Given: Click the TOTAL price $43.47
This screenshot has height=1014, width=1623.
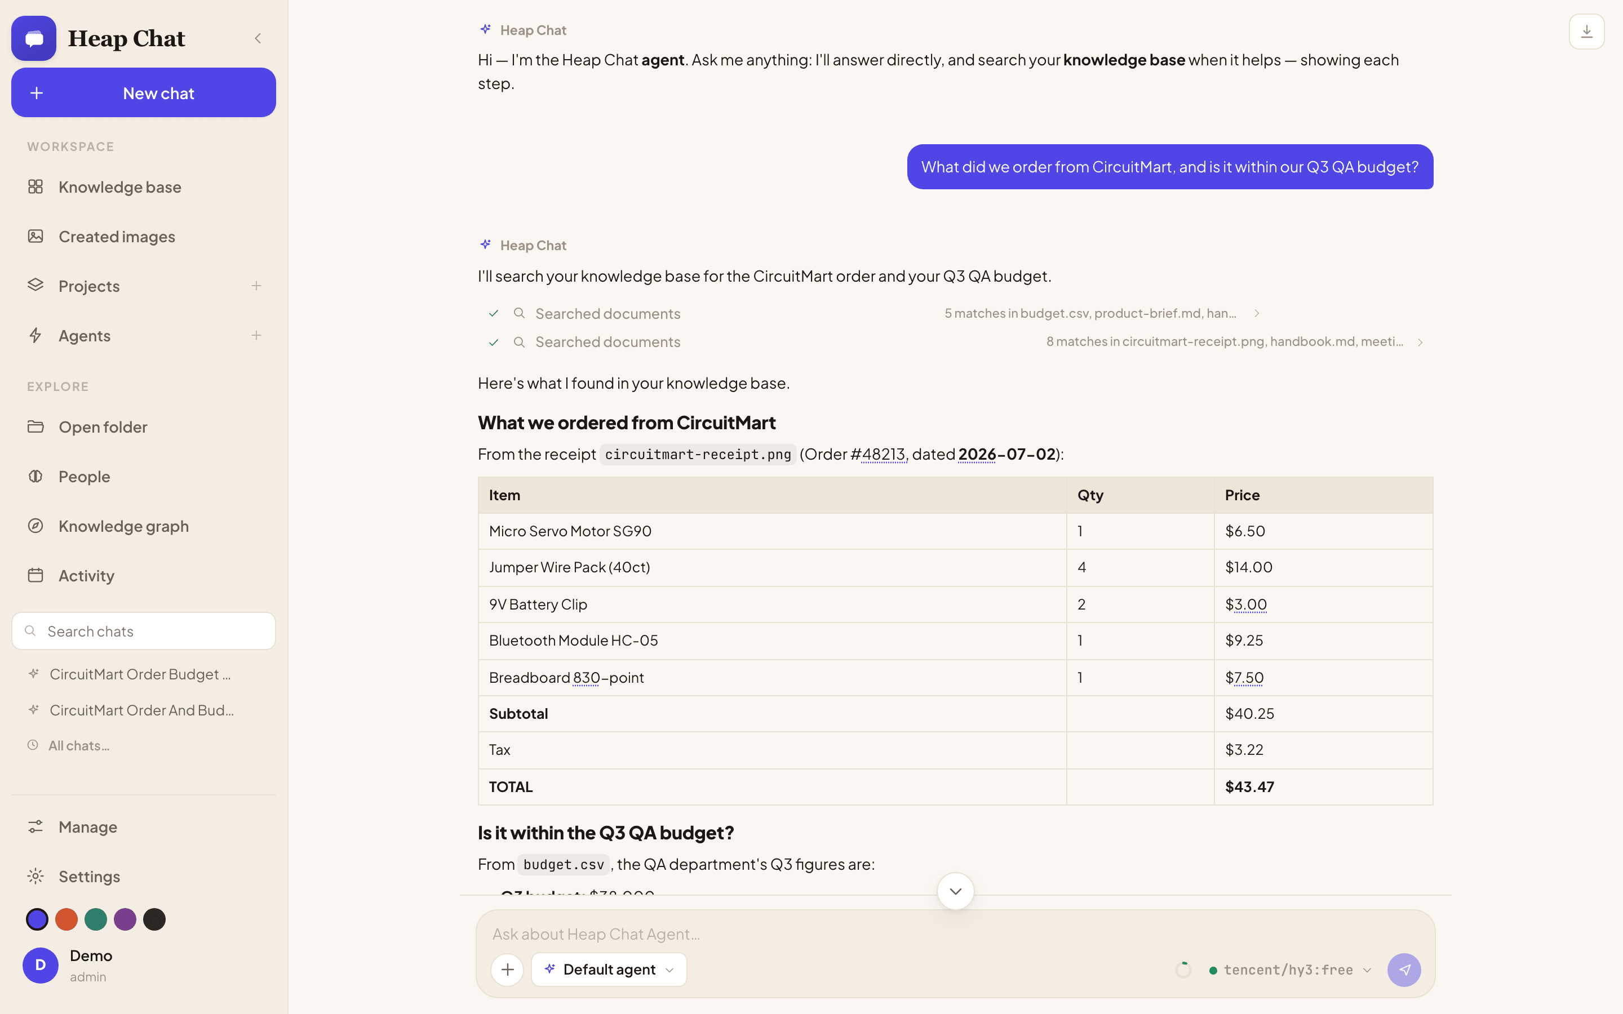Looking at the screenshot, I should click(x=1249, y=786).
